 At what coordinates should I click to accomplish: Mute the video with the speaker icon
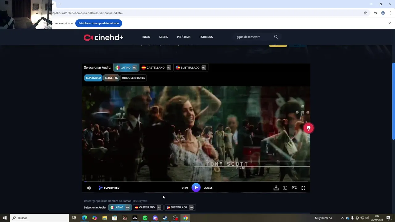(x=89, y=188)
